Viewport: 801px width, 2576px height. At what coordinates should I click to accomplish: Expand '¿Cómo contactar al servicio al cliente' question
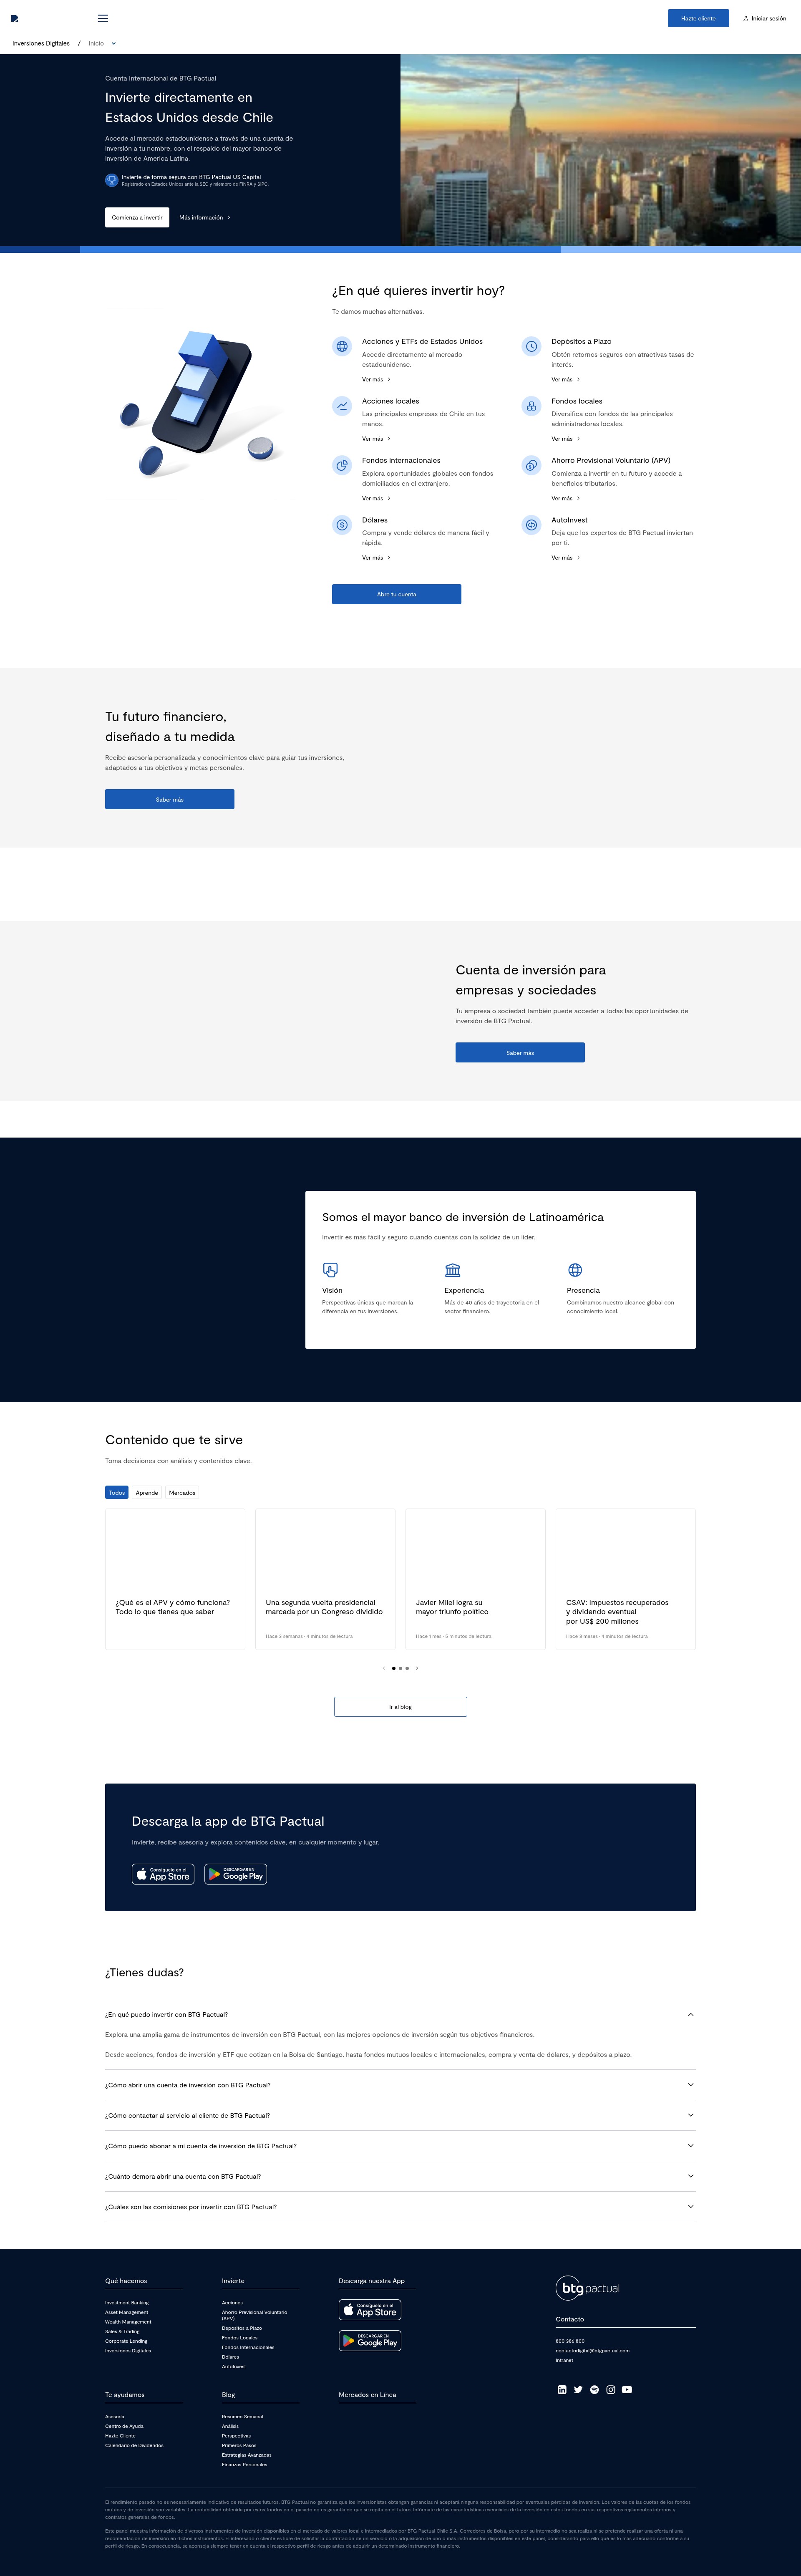(x=400, y=2115)
